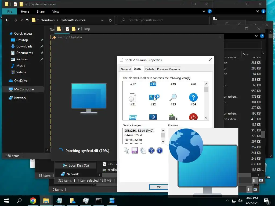Click the round question help button
275x206 pixels.
coord(151,150)
